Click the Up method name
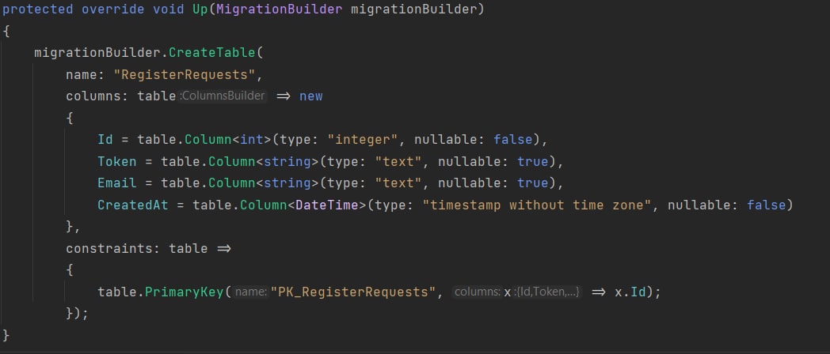 200,9
